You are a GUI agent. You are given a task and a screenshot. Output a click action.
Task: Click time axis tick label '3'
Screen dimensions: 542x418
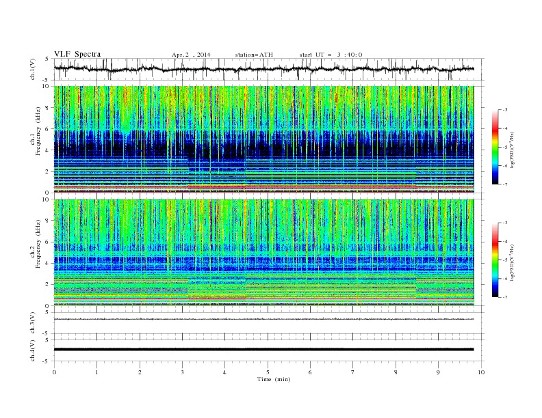[x=182, y=372]
